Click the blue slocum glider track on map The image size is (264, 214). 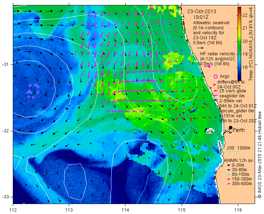click(192, 111)
